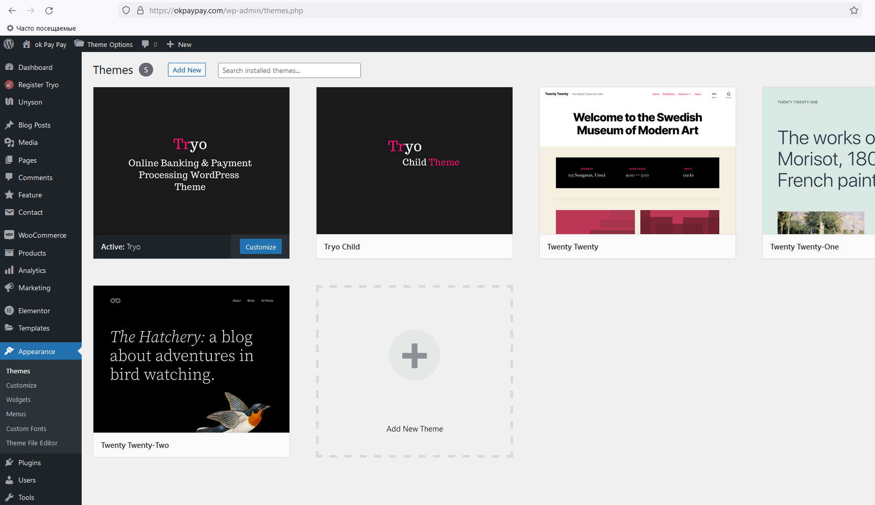Click the Pages icon in sidebar
Screen dimensions: 875x505
(9, 160)
